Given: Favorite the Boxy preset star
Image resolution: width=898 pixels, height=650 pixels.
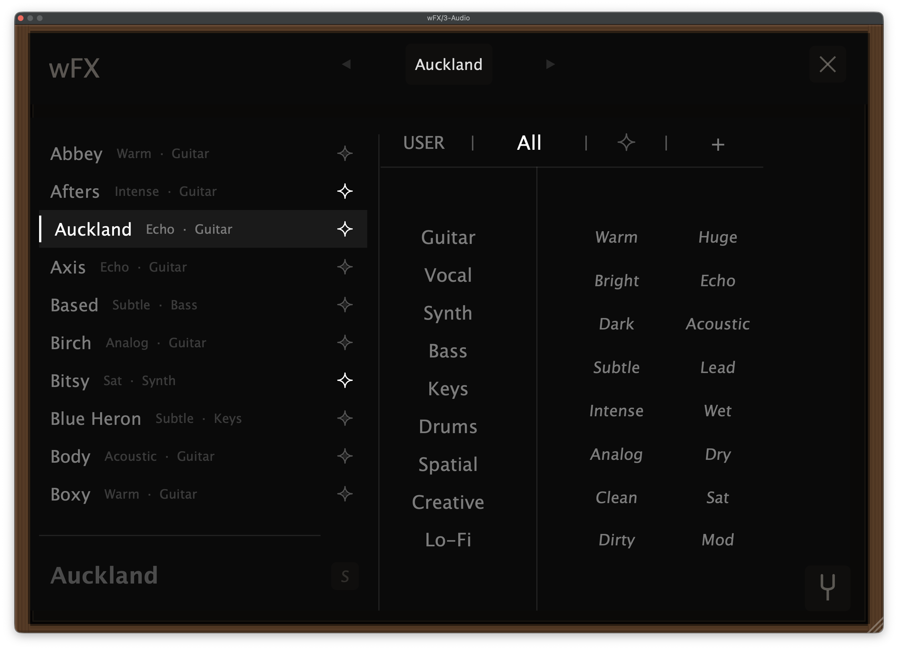Looking at the screenshot, I should click(344, 494).
